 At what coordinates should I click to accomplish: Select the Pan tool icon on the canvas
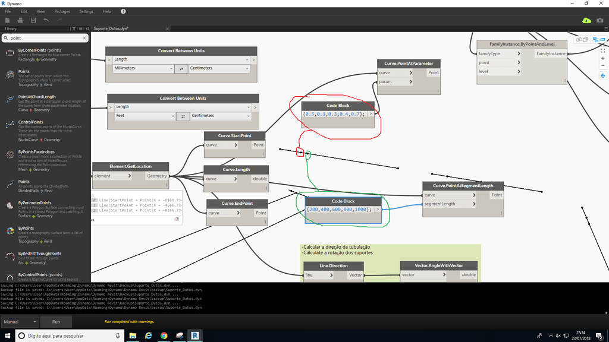click(x=603, y=75)
